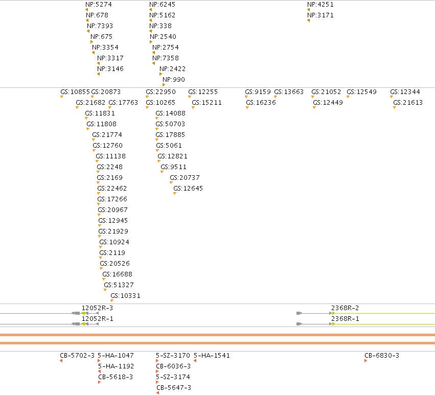Select the GS:21613 feature
435x396 pixels.
click(408, 103)
